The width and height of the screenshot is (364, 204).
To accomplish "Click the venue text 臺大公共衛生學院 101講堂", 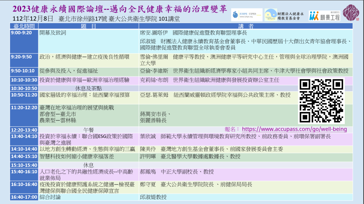I will tap(144, 19).
